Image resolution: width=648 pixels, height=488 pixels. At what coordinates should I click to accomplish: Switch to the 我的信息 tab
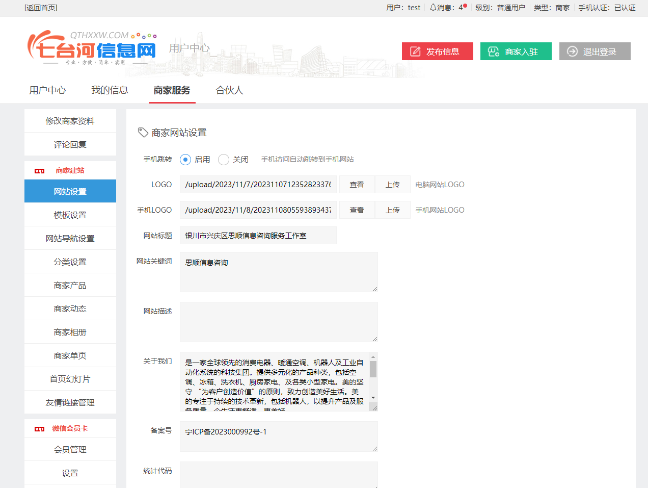pyautogui.click(x=110, y=90)
